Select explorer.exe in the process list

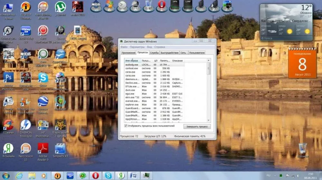[x=132, y=105]
